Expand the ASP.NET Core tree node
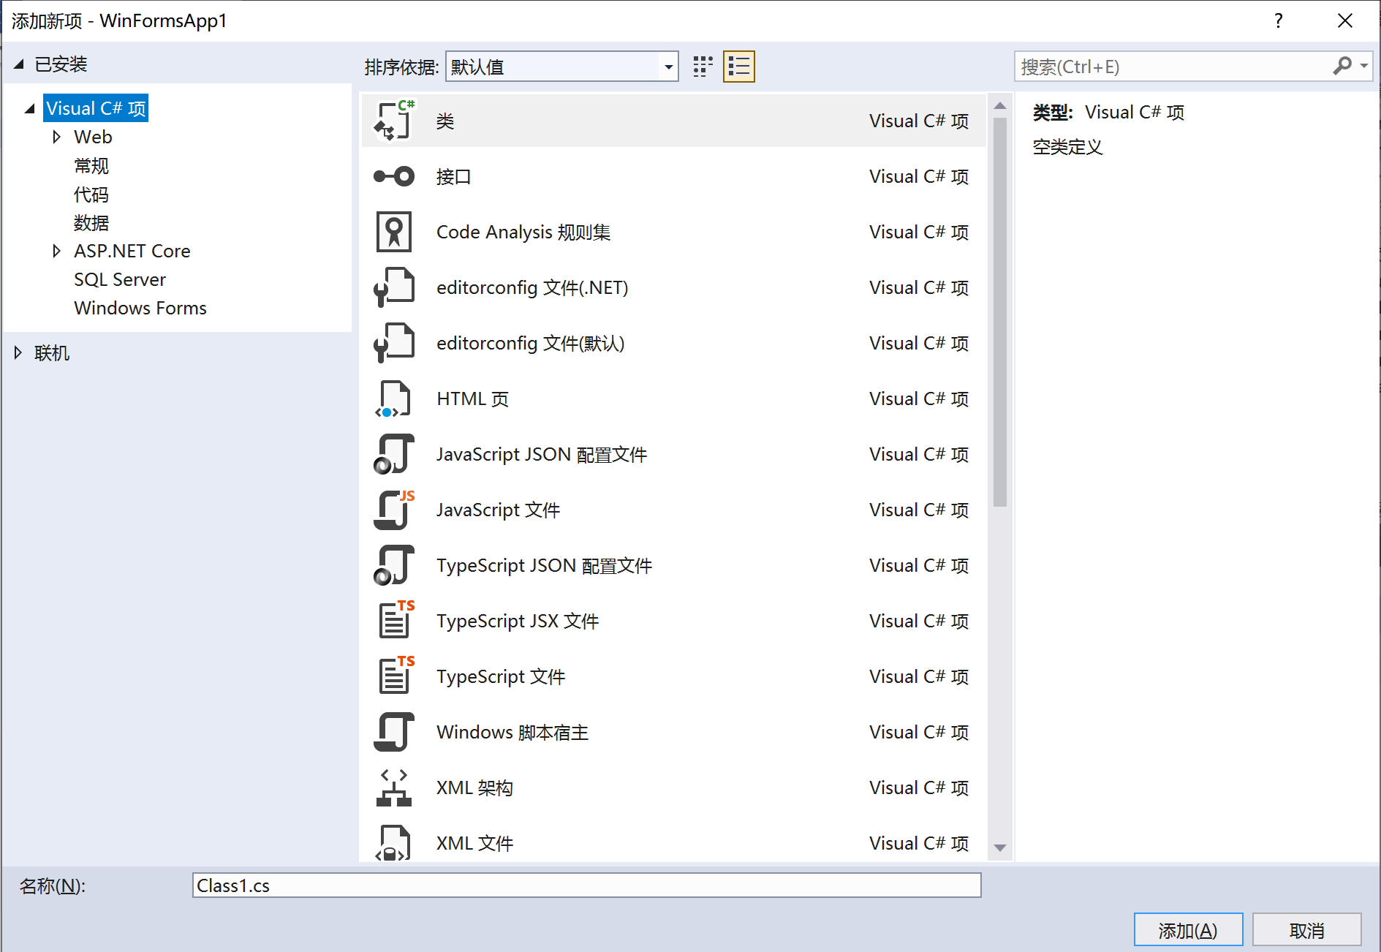The height and width of the screenshot is (952, 1381). (x=56, y=251)
